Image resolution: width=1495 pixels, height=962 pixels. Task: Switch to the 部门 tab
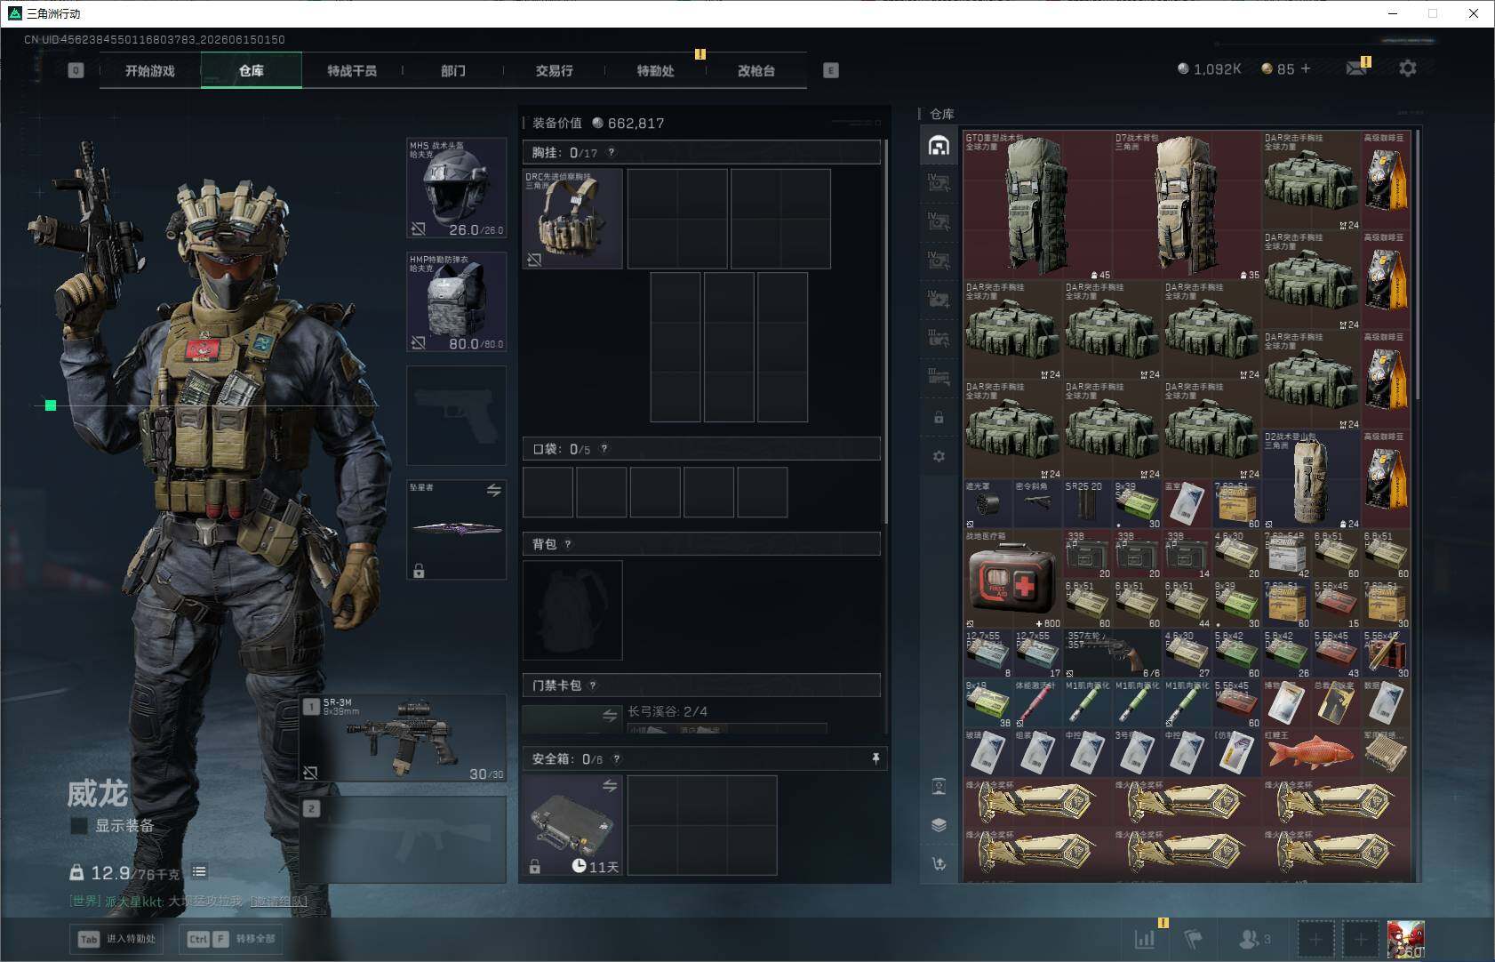point(453,70)
